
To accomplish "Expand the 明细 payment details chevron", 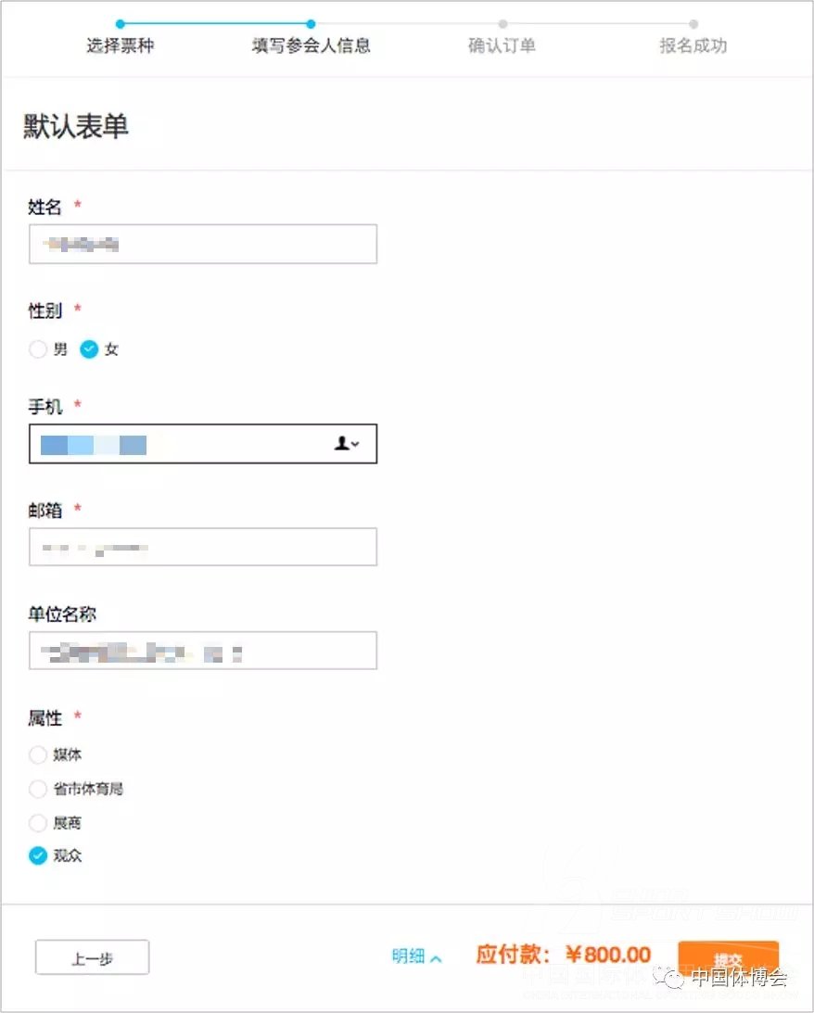I will (x=436, y=958).
